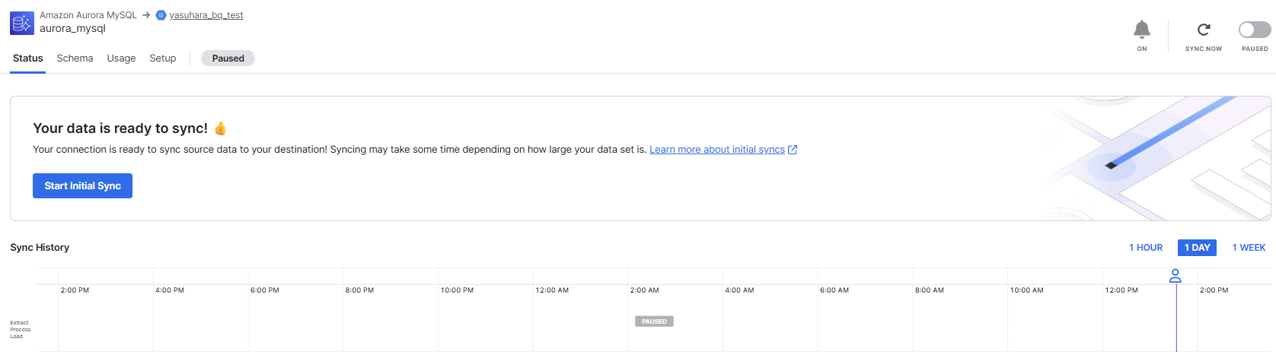1276x364 pixels.
Task: Show sync history for 1 HOUR
Action: pyautogui.click(x=1146, y=248)
